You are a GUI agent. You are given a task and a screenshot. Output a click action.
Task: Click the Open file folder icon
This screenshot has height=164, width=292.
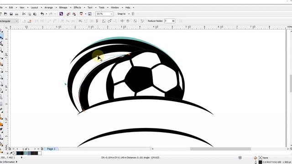click(x=5, y=14)
